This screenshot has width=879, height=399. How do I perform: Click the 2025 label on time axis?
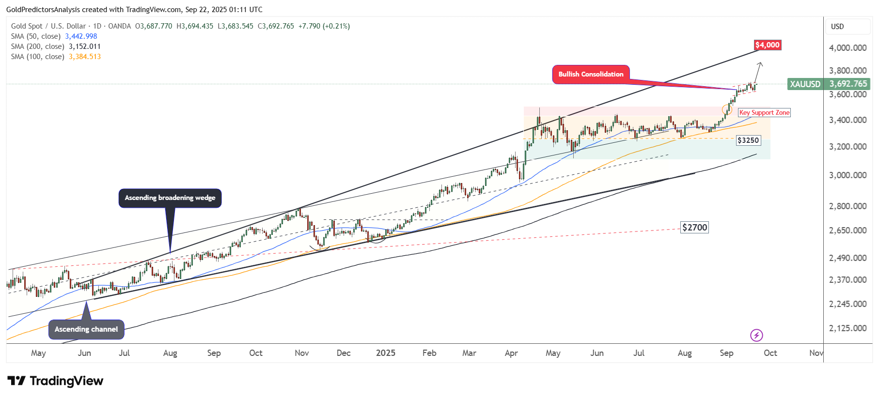(385, 353)
